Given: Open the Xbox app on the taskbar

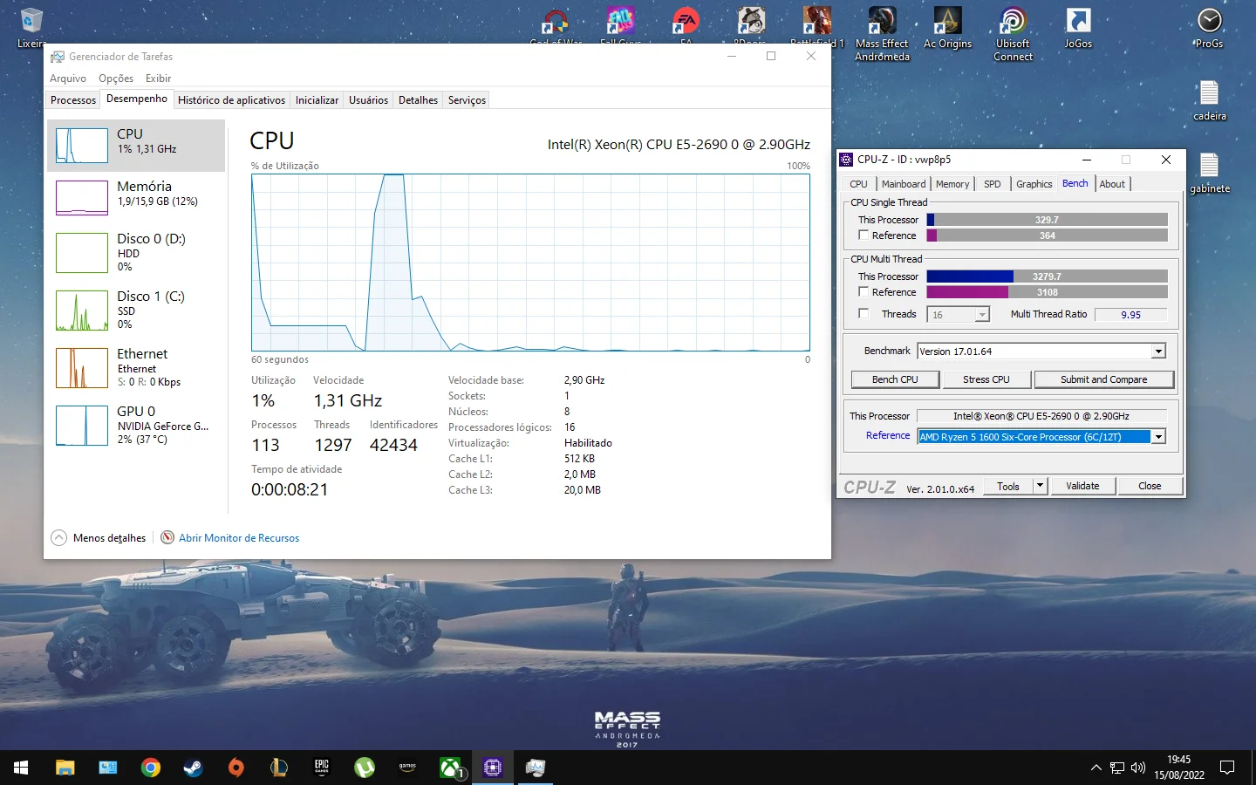Looking at the screenshot, I should [450, 768].
